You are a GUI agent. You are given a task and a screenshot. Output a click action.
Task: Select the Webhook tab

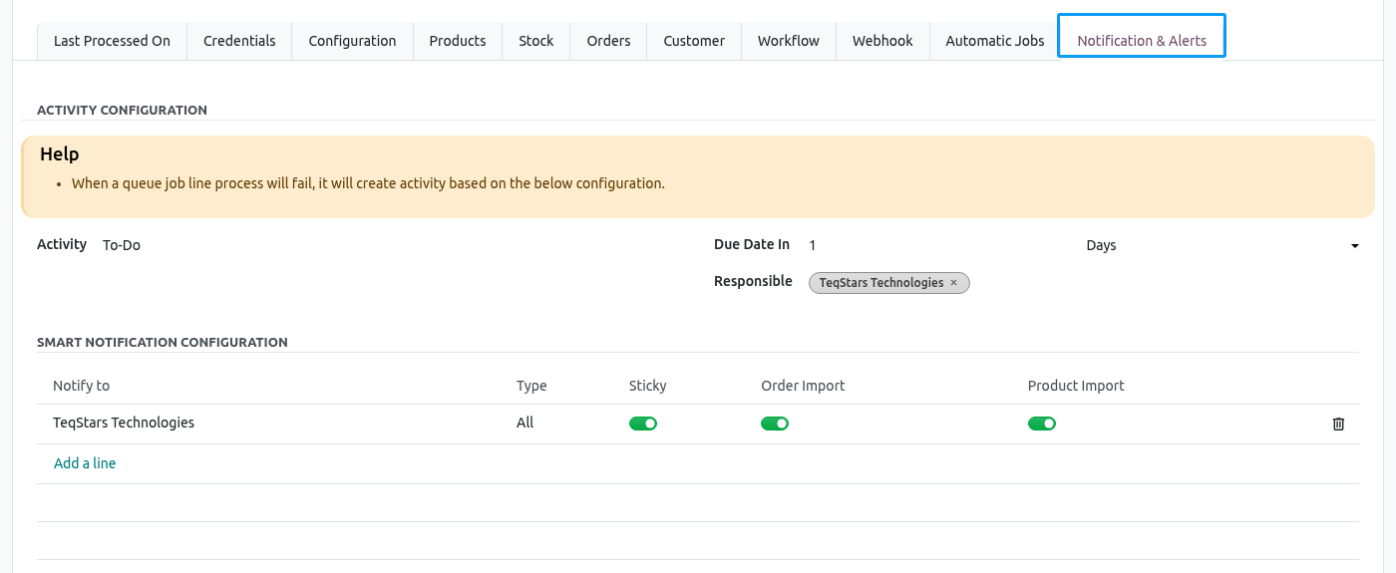(x=882, y=41)
